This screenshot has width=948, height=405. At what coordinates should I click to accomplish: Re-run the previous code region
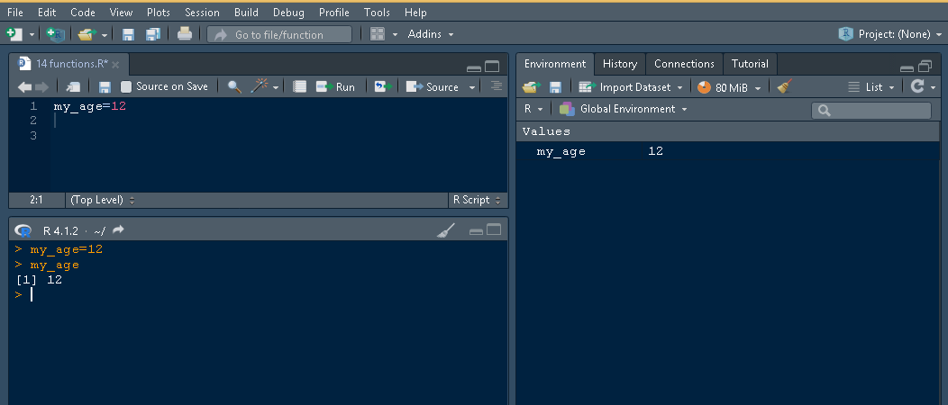tap(383, 87)
